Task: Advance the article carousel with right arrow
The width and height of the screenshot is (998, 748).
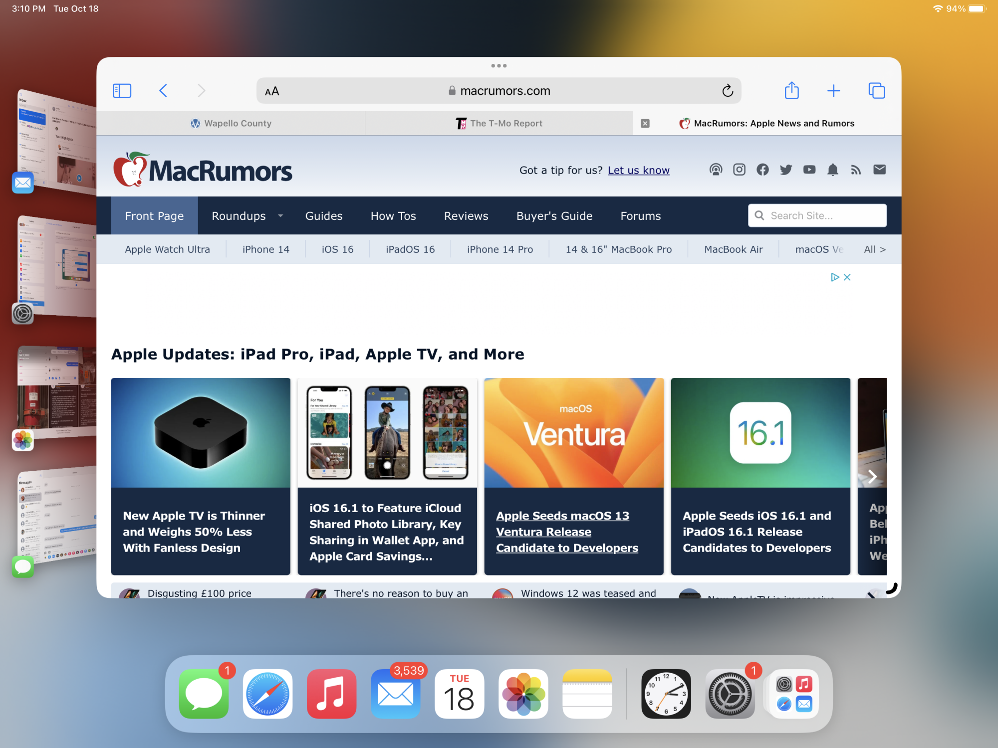Action: tap(872, 477)
